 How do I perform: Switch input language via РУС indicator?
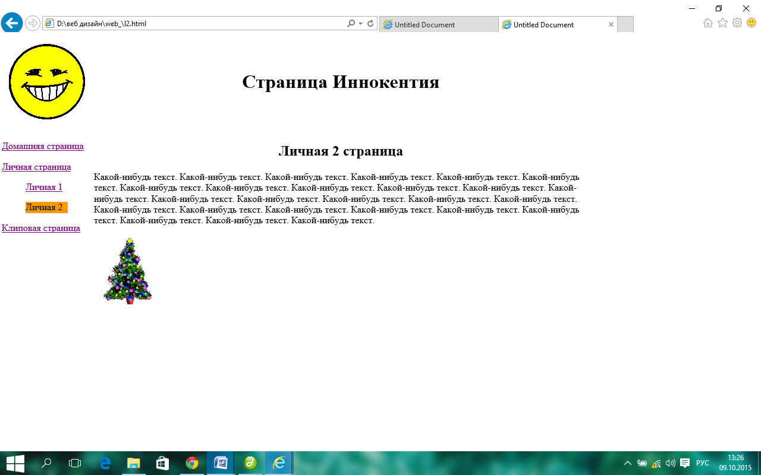[x=703, y=463]
